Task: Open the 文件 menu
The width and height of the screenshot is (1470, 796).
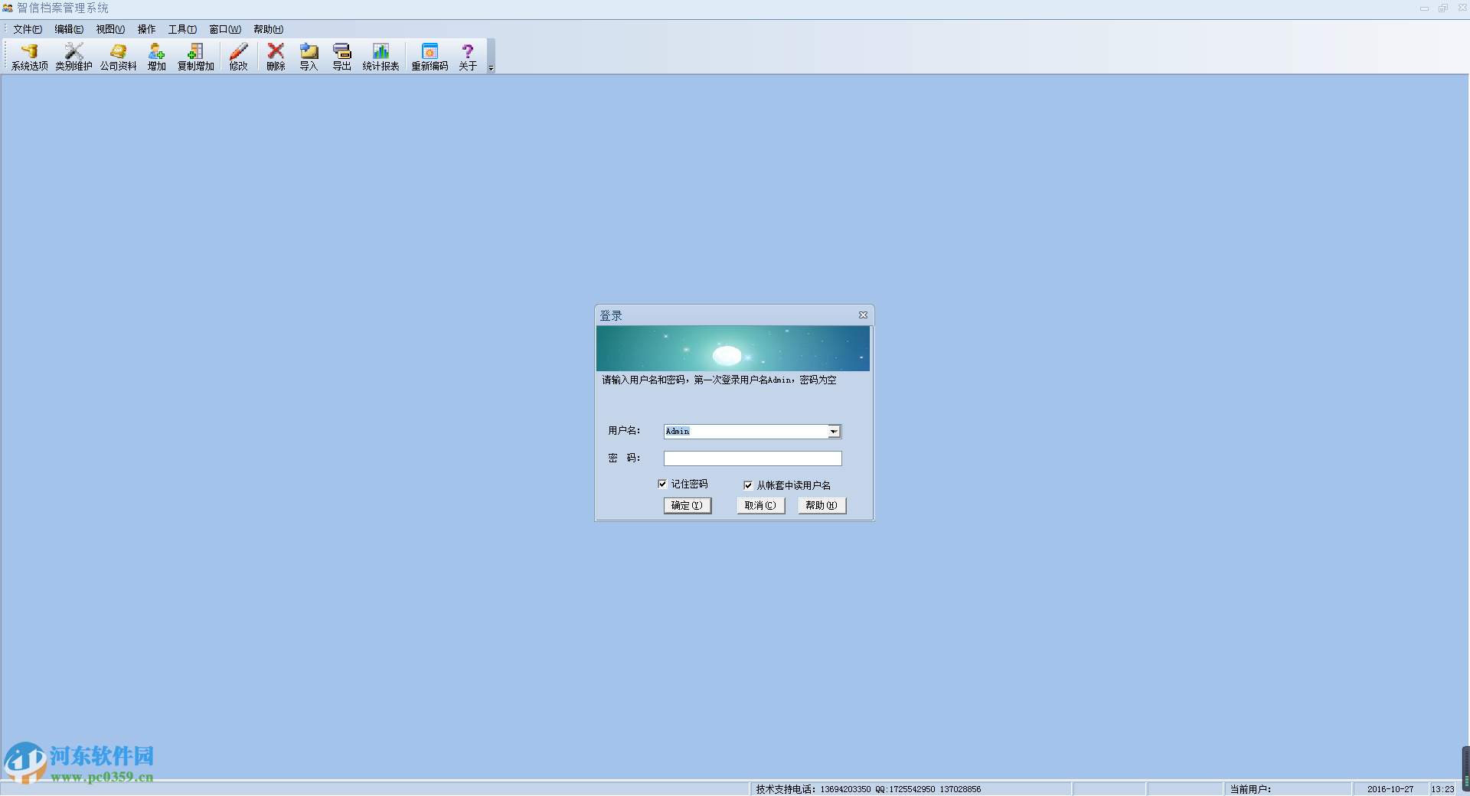Action: [x=28, y=29]
